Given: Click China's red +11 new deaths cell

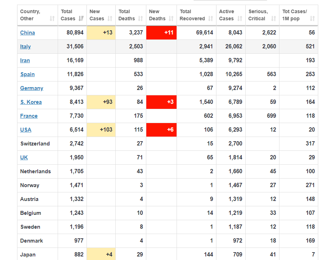Looking at the screenshot, I should click(x=161, y=33).
